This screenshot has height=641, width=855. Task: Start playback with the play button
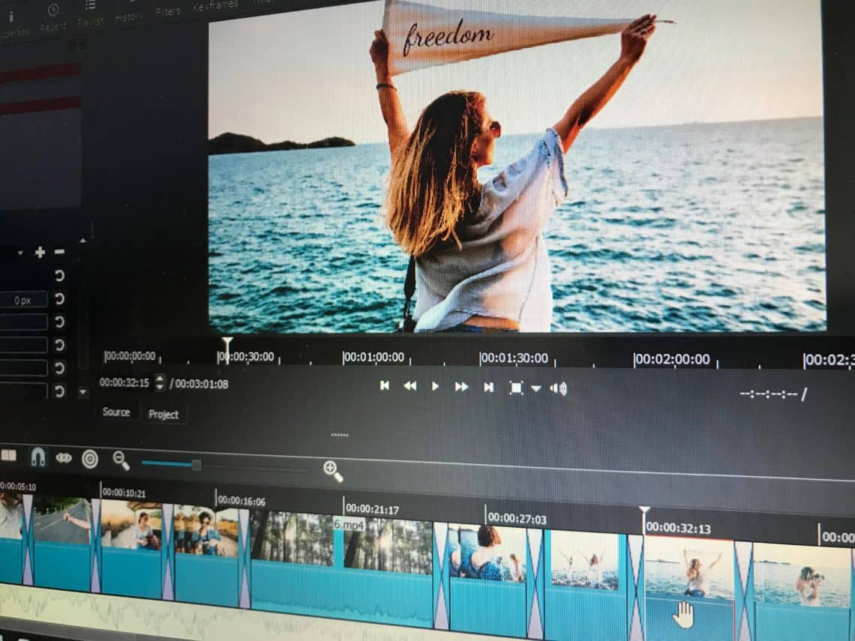pyautogui.click(x=435, y=386)
